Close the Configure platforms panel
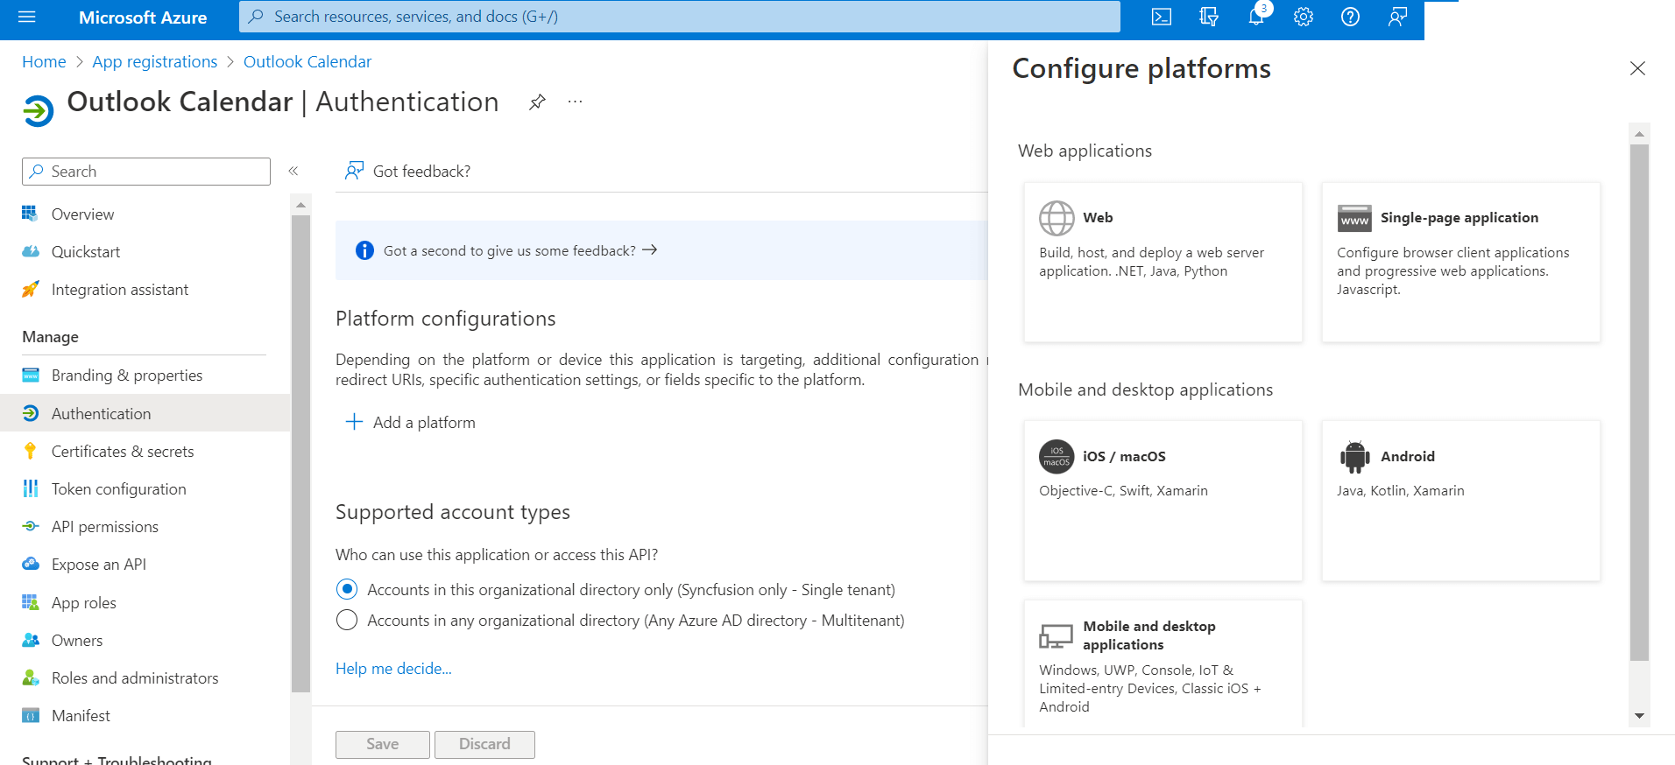This screenshot has height=765, width=1675. [1636, 68]
